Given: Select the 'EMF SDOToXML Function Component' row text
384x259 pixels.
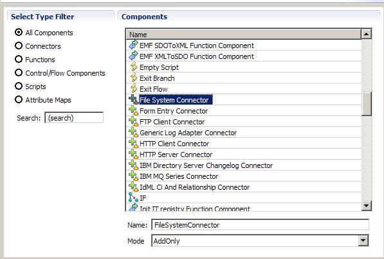Looking at the screenshot, I should [197, 46].
